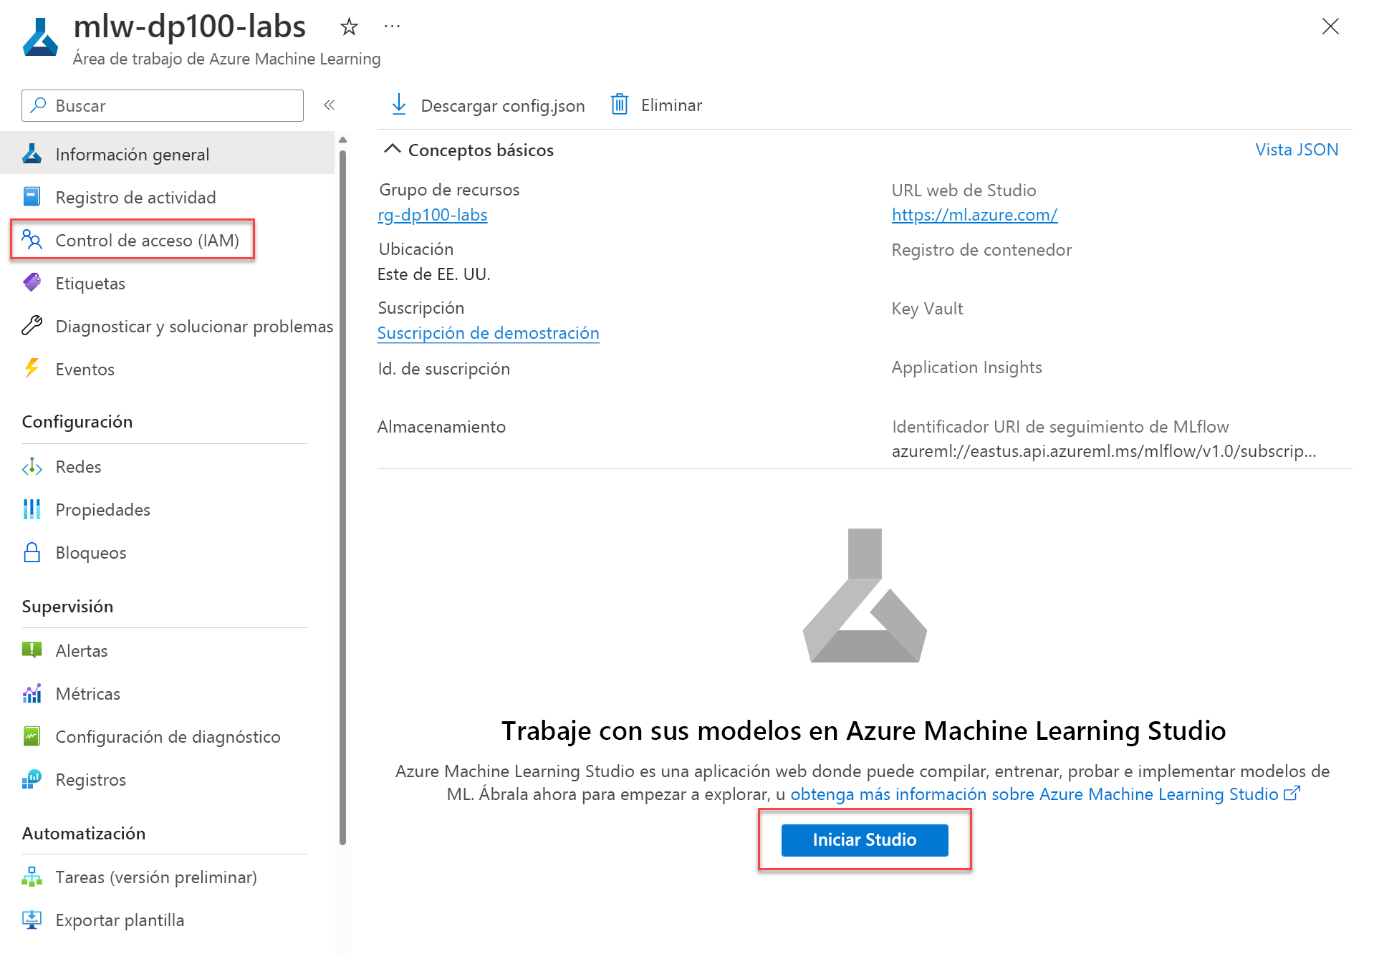Screen dimensions: 1374x954
Task: Open Registros under Supervisión
Action: (168, 779)
